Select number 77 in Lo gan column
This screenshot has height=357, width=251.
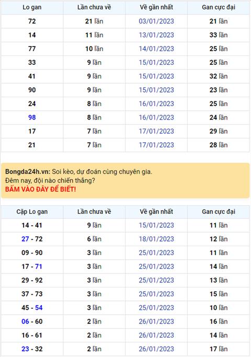pyautogui.click(x=32, y=49)
